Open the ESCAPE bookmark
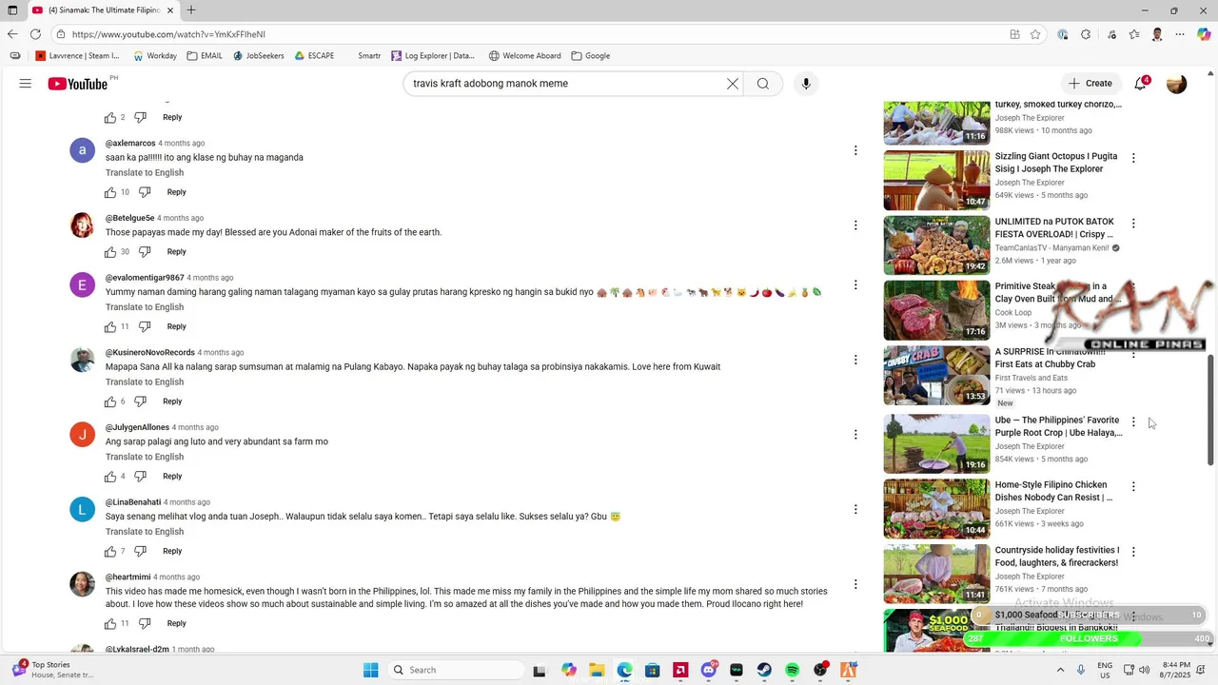This screenshot has width=1218, height=685. coord(314,56)
